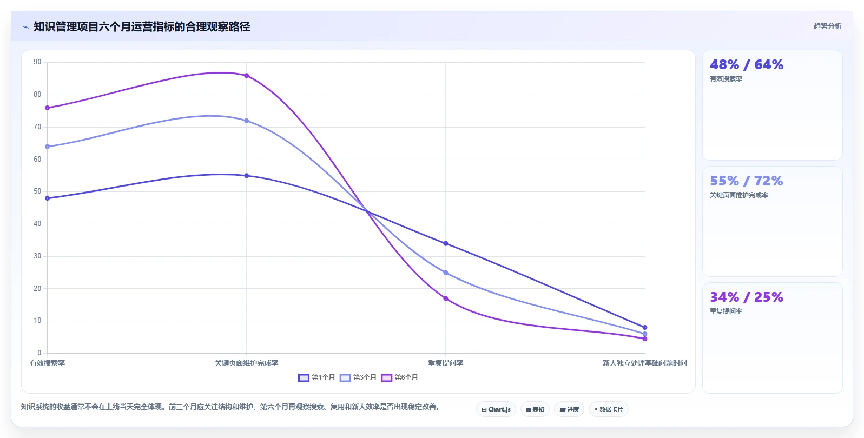Select the 进度 chip
This screenshot has width=864, height=438.
click(x=569, y=409)
